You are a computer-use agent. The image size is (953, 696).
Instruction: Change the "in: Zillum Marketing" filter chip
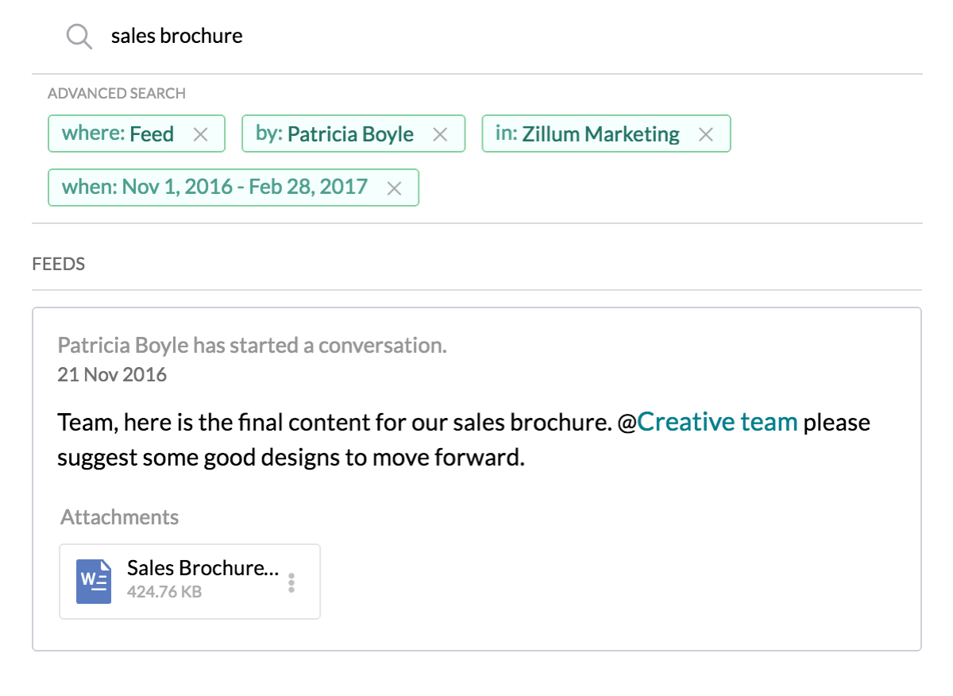point(587,133)
